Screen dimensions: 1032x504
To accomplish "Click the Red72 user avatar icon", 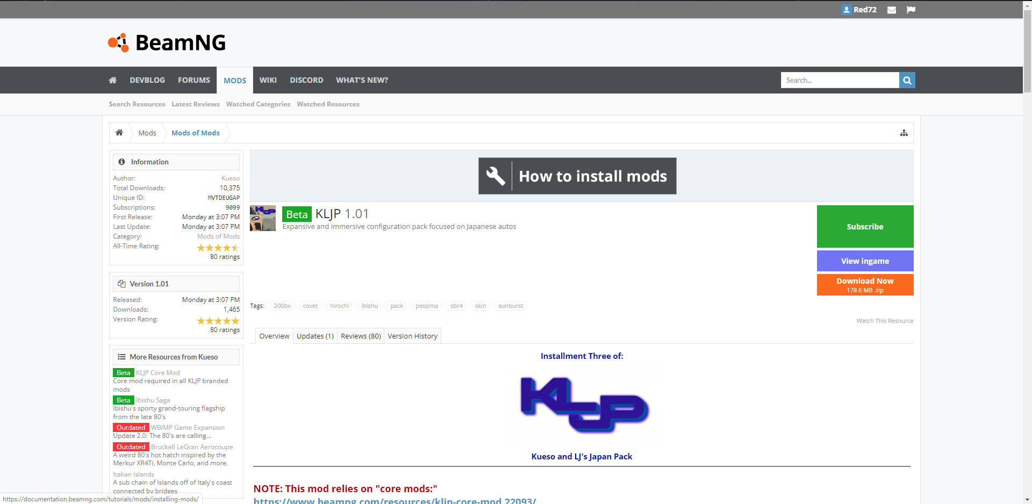I will click(x=847, y=10).
